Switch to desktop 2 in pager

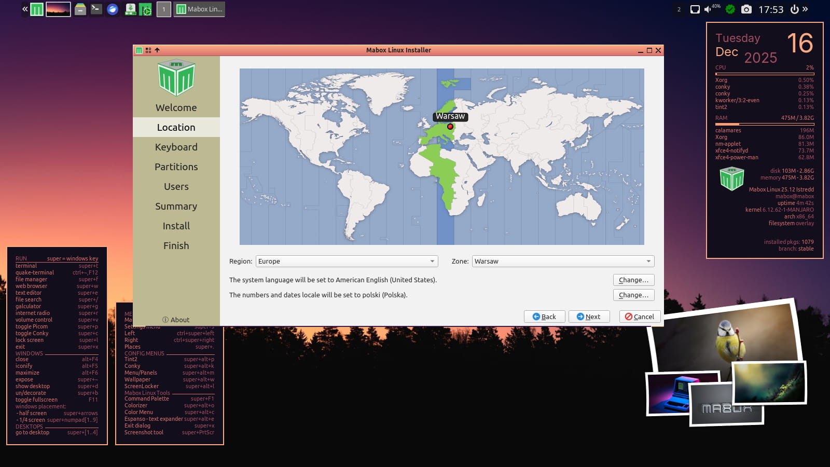coord(679,9)
